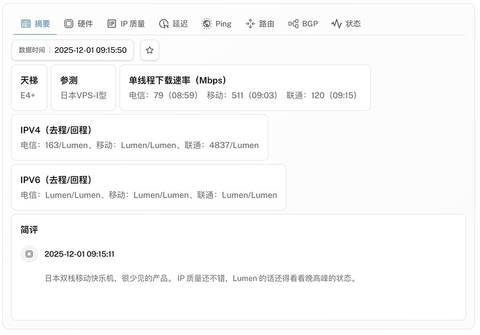
Task: Click the IPV6 (去程/回程) heading
Action: point(56,180)
